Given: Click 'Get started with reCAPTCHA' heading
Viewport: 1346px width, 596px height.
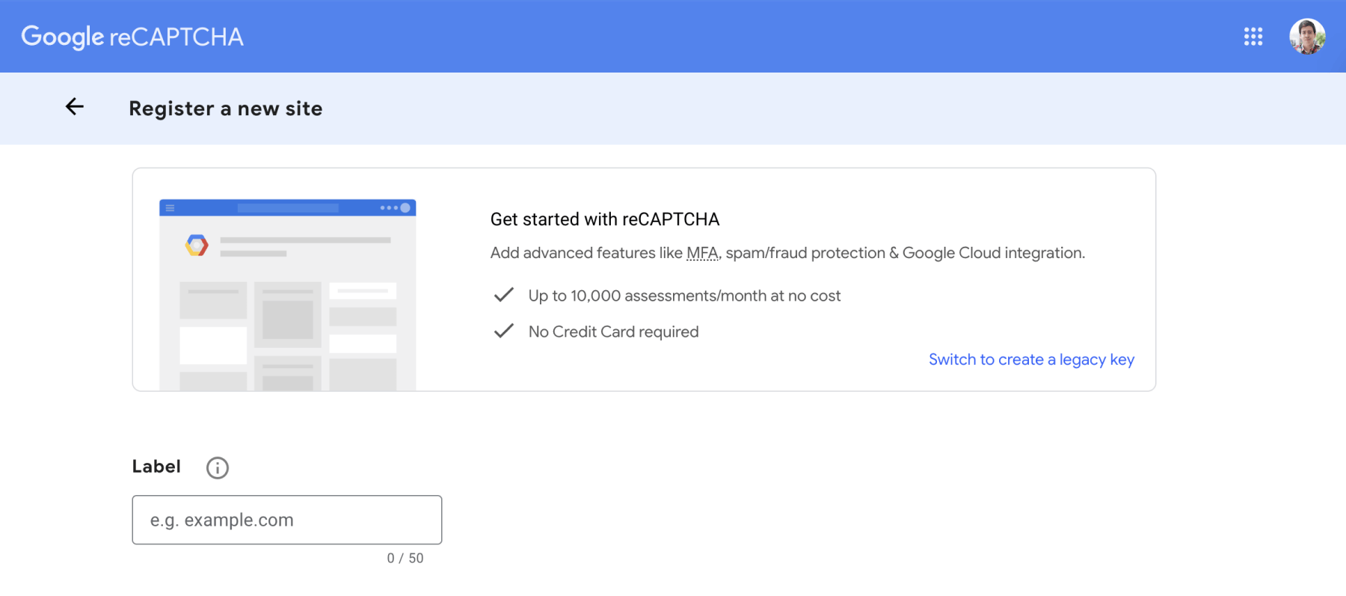Looking at the screenshot, I should tap(605, 219).
